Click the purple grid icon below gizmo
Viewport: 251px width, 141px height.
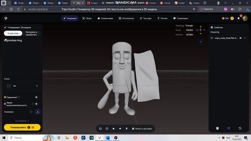click(x=200, y=42)
